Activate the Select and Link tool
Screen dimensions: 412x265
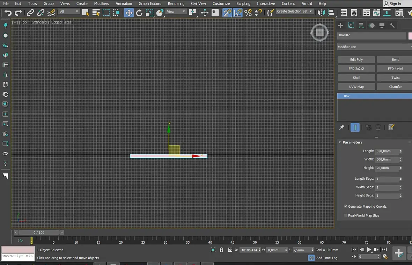[x=31, y=13]
